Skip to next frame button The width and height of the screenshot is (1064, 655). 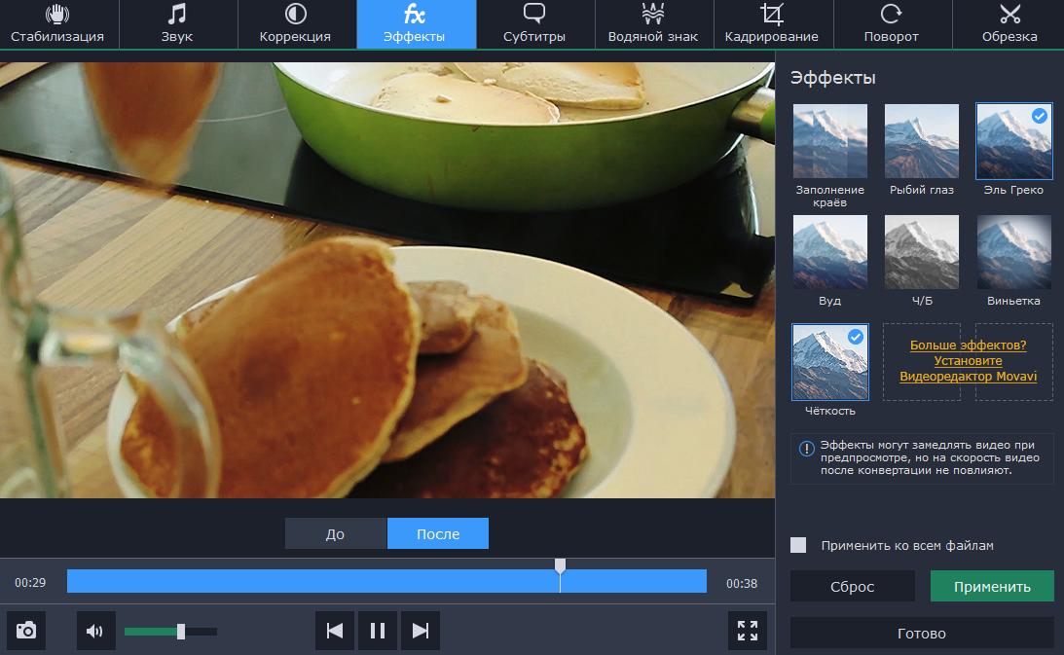[x=421, y=631]
